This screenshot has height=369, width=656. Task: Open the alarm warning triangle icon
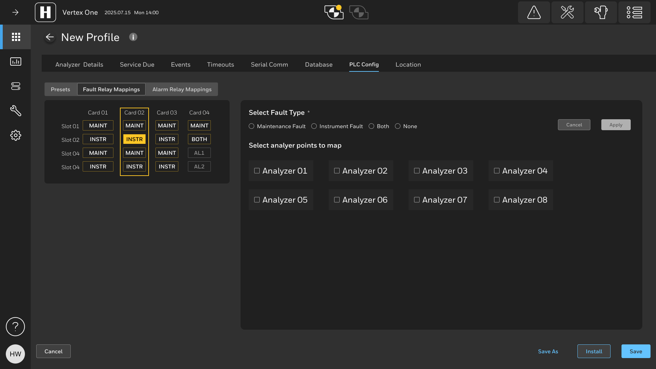click(x=534, y=12)
